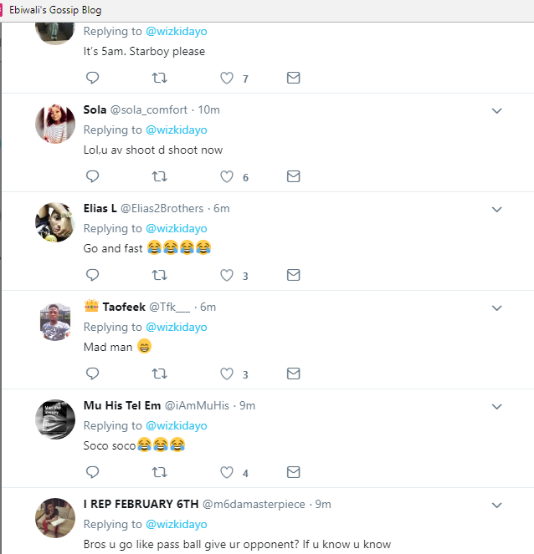Image resolution: width=534 pixels, height=554 pixels.
Task: Reply to Sola's tweet
Action: pos(93,176)
